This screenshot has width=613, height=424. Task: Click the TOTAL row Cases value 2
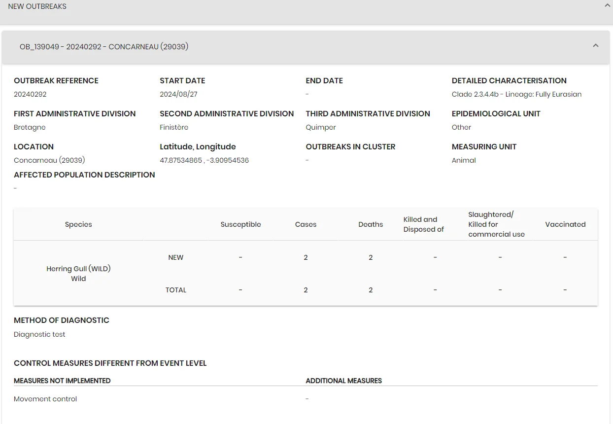[306, 290]
